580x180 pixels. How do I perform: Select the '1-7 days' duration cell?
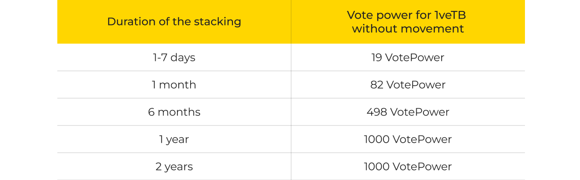coord(174,58)
